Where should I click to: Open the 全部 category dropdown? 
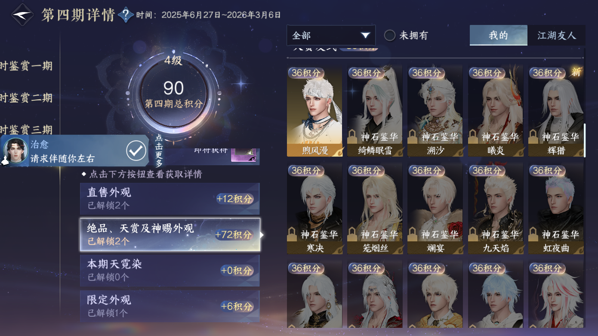(331, 35)
